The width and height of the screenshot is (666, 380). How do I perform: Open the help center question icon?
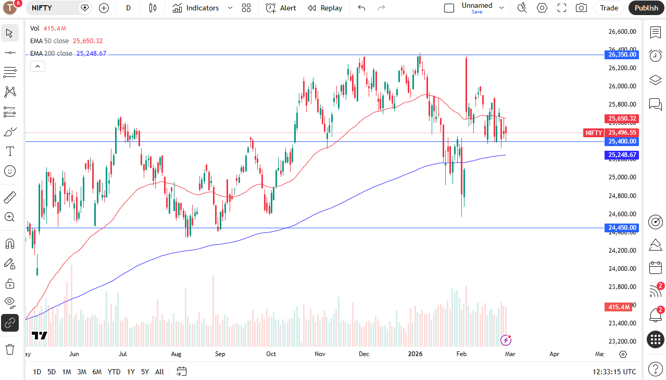(655, 369)
